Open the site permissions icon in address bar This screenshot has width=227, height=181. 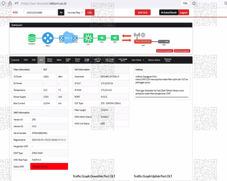tap(16, 3)
